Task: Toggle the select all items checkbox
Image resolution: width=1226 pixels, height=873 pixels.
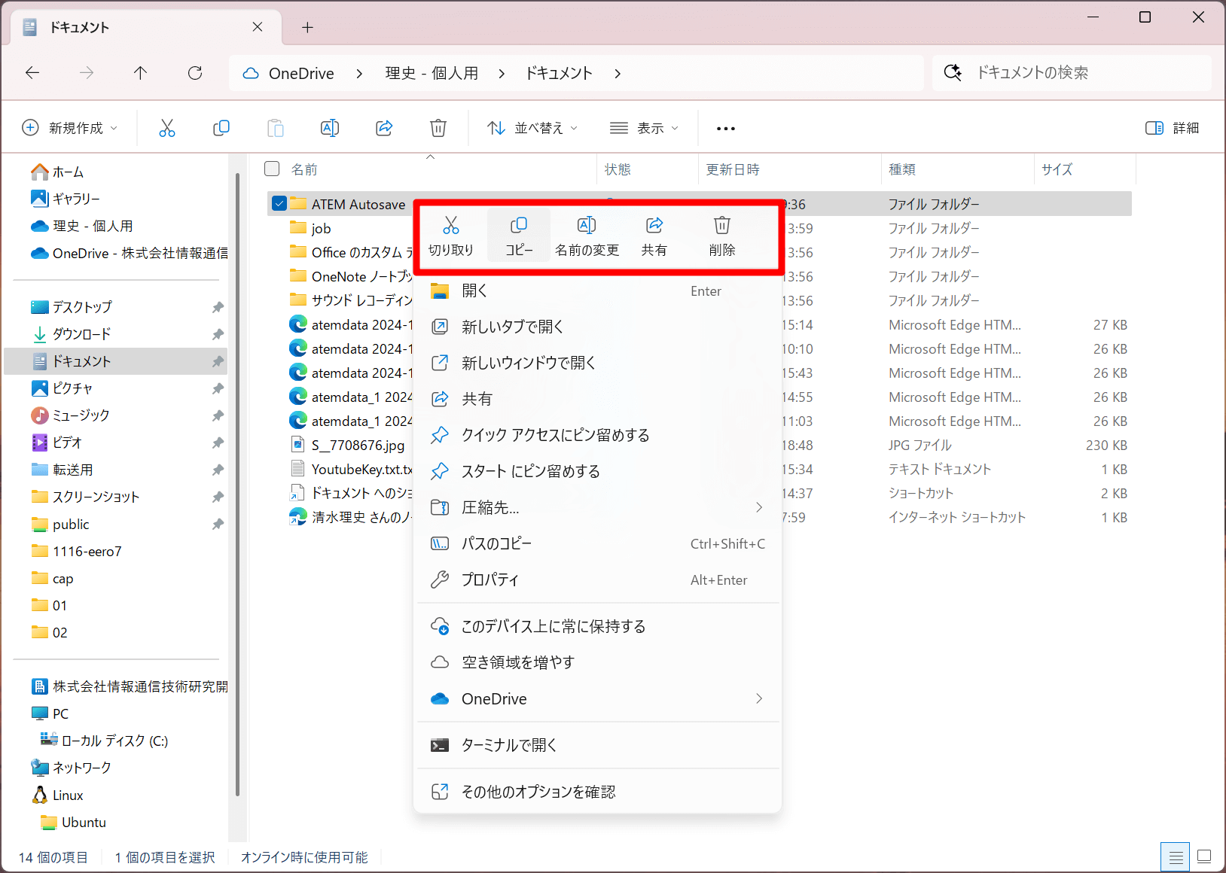Action: [272, 169]
